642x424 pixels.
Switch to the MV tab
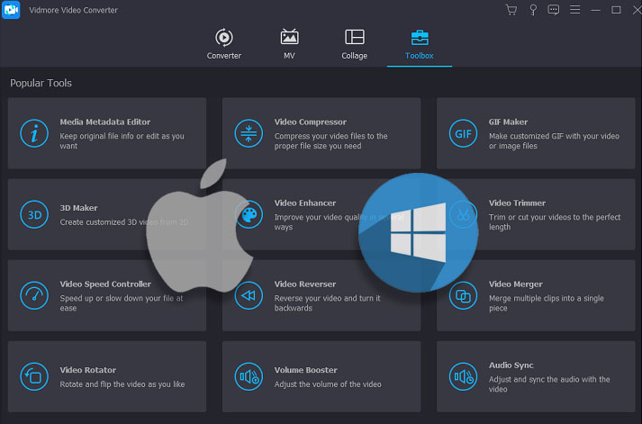pos(289,43)
